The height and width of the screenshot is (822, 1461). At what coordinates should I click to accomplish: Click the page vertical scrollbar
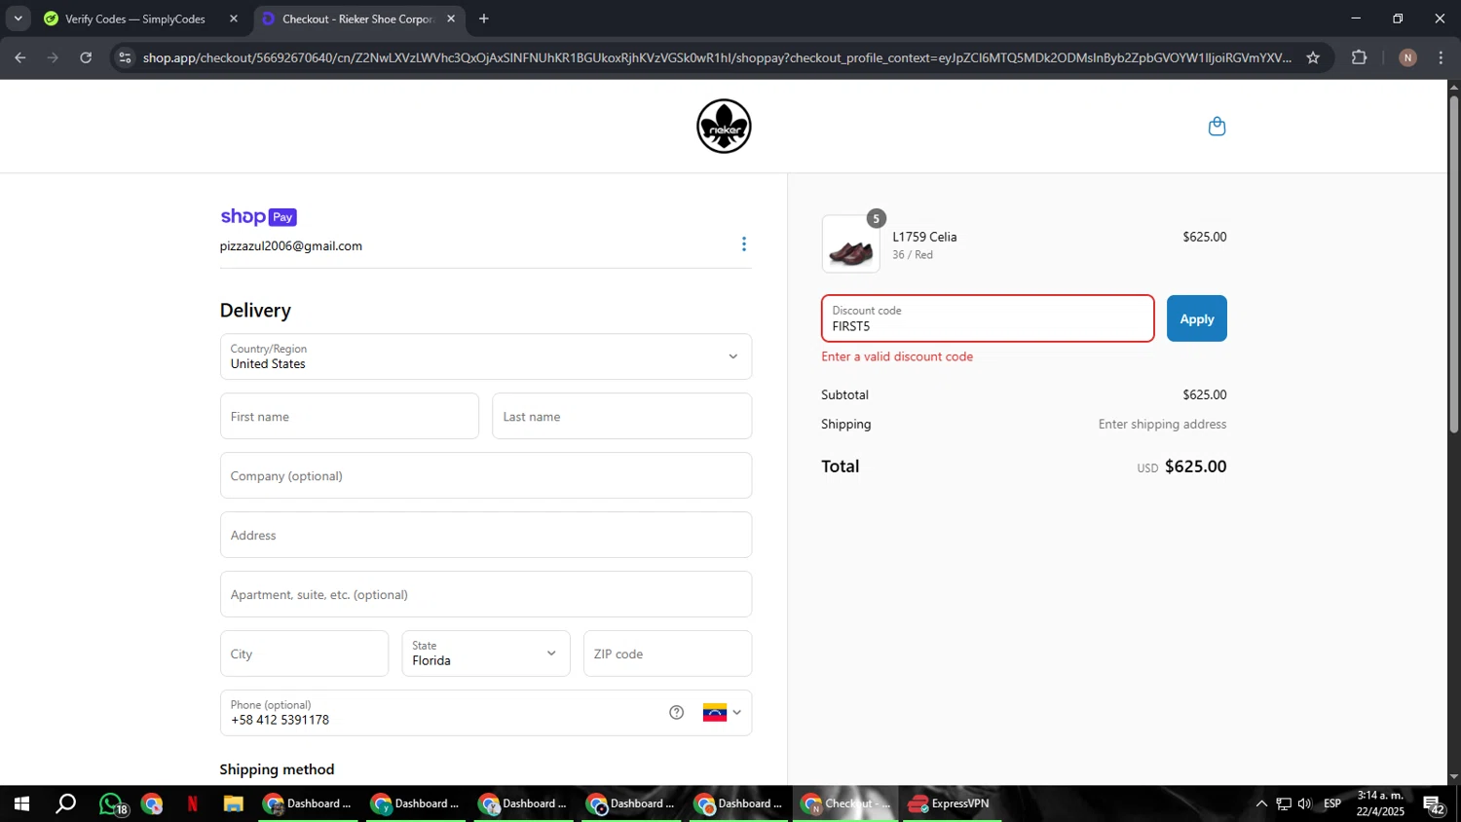[x=1454, y=263]
